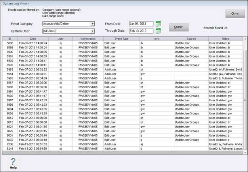Open the From Date calendar picker
Viewport: 248px width, 172px height.
click(158, 24)
